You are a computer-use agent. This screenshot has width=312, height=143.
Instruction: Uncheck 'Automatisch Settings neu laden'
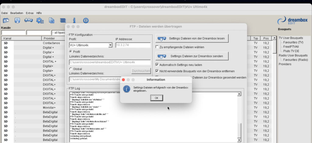[x=157, y=65]
